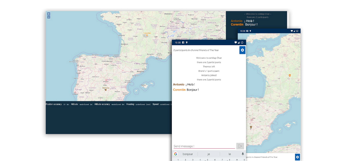Open settings gear on right phone screen
Screen dimensions: 349x161
(x=297, y=157)
